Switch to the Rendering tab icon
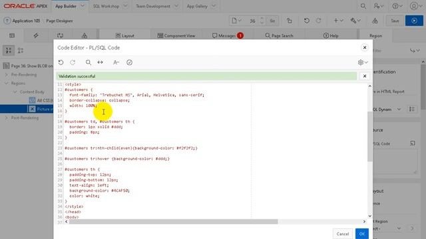Viewport: 426px width, 239px height. pos(12,35)
